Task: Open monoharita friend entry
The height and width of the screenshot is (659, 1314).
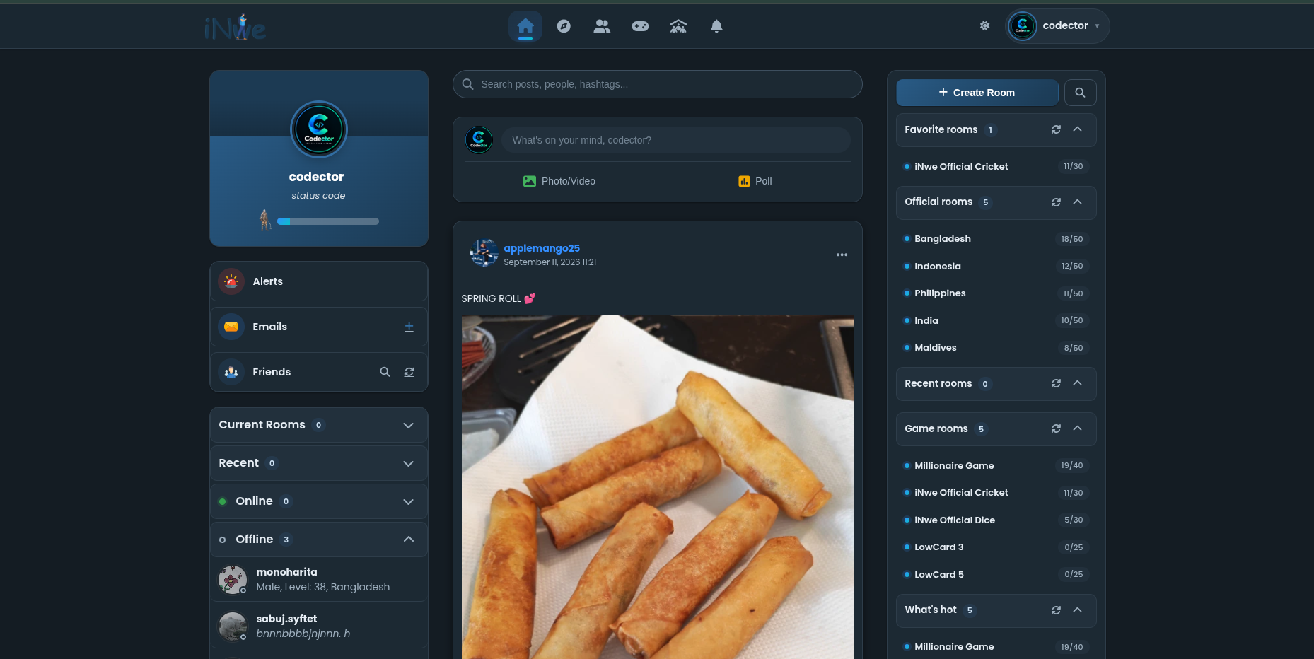Action: coord(319,579)
